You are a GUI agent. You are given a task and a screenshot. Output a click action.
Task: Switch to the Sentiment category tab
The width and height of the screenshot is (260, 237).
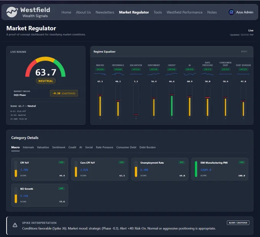pos(59,147)
